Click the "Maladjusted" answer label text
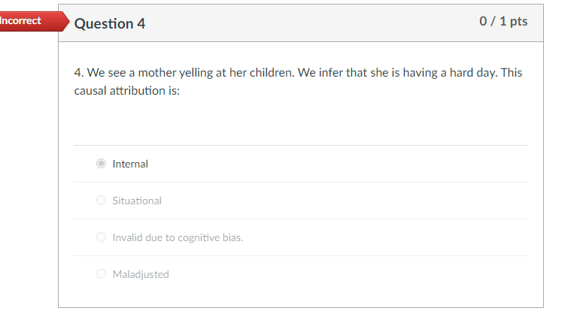The image size is (574, 323). pyautogui.click(x=141, y=274)
